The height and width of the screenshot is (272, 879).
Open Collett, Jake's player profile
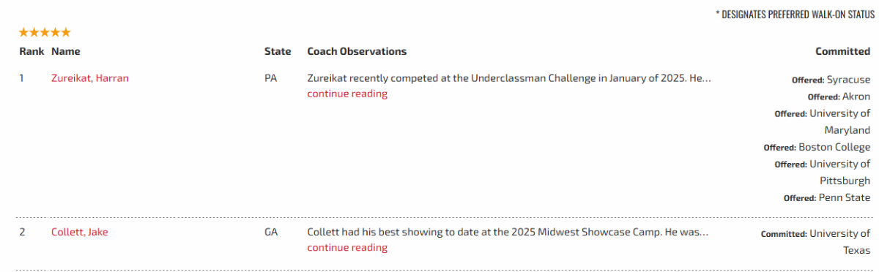pyautogui.click(x=80, y=233)
